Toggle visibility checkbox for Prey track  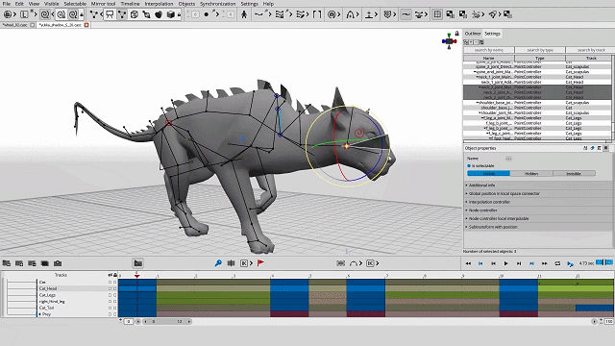[110, 314]
